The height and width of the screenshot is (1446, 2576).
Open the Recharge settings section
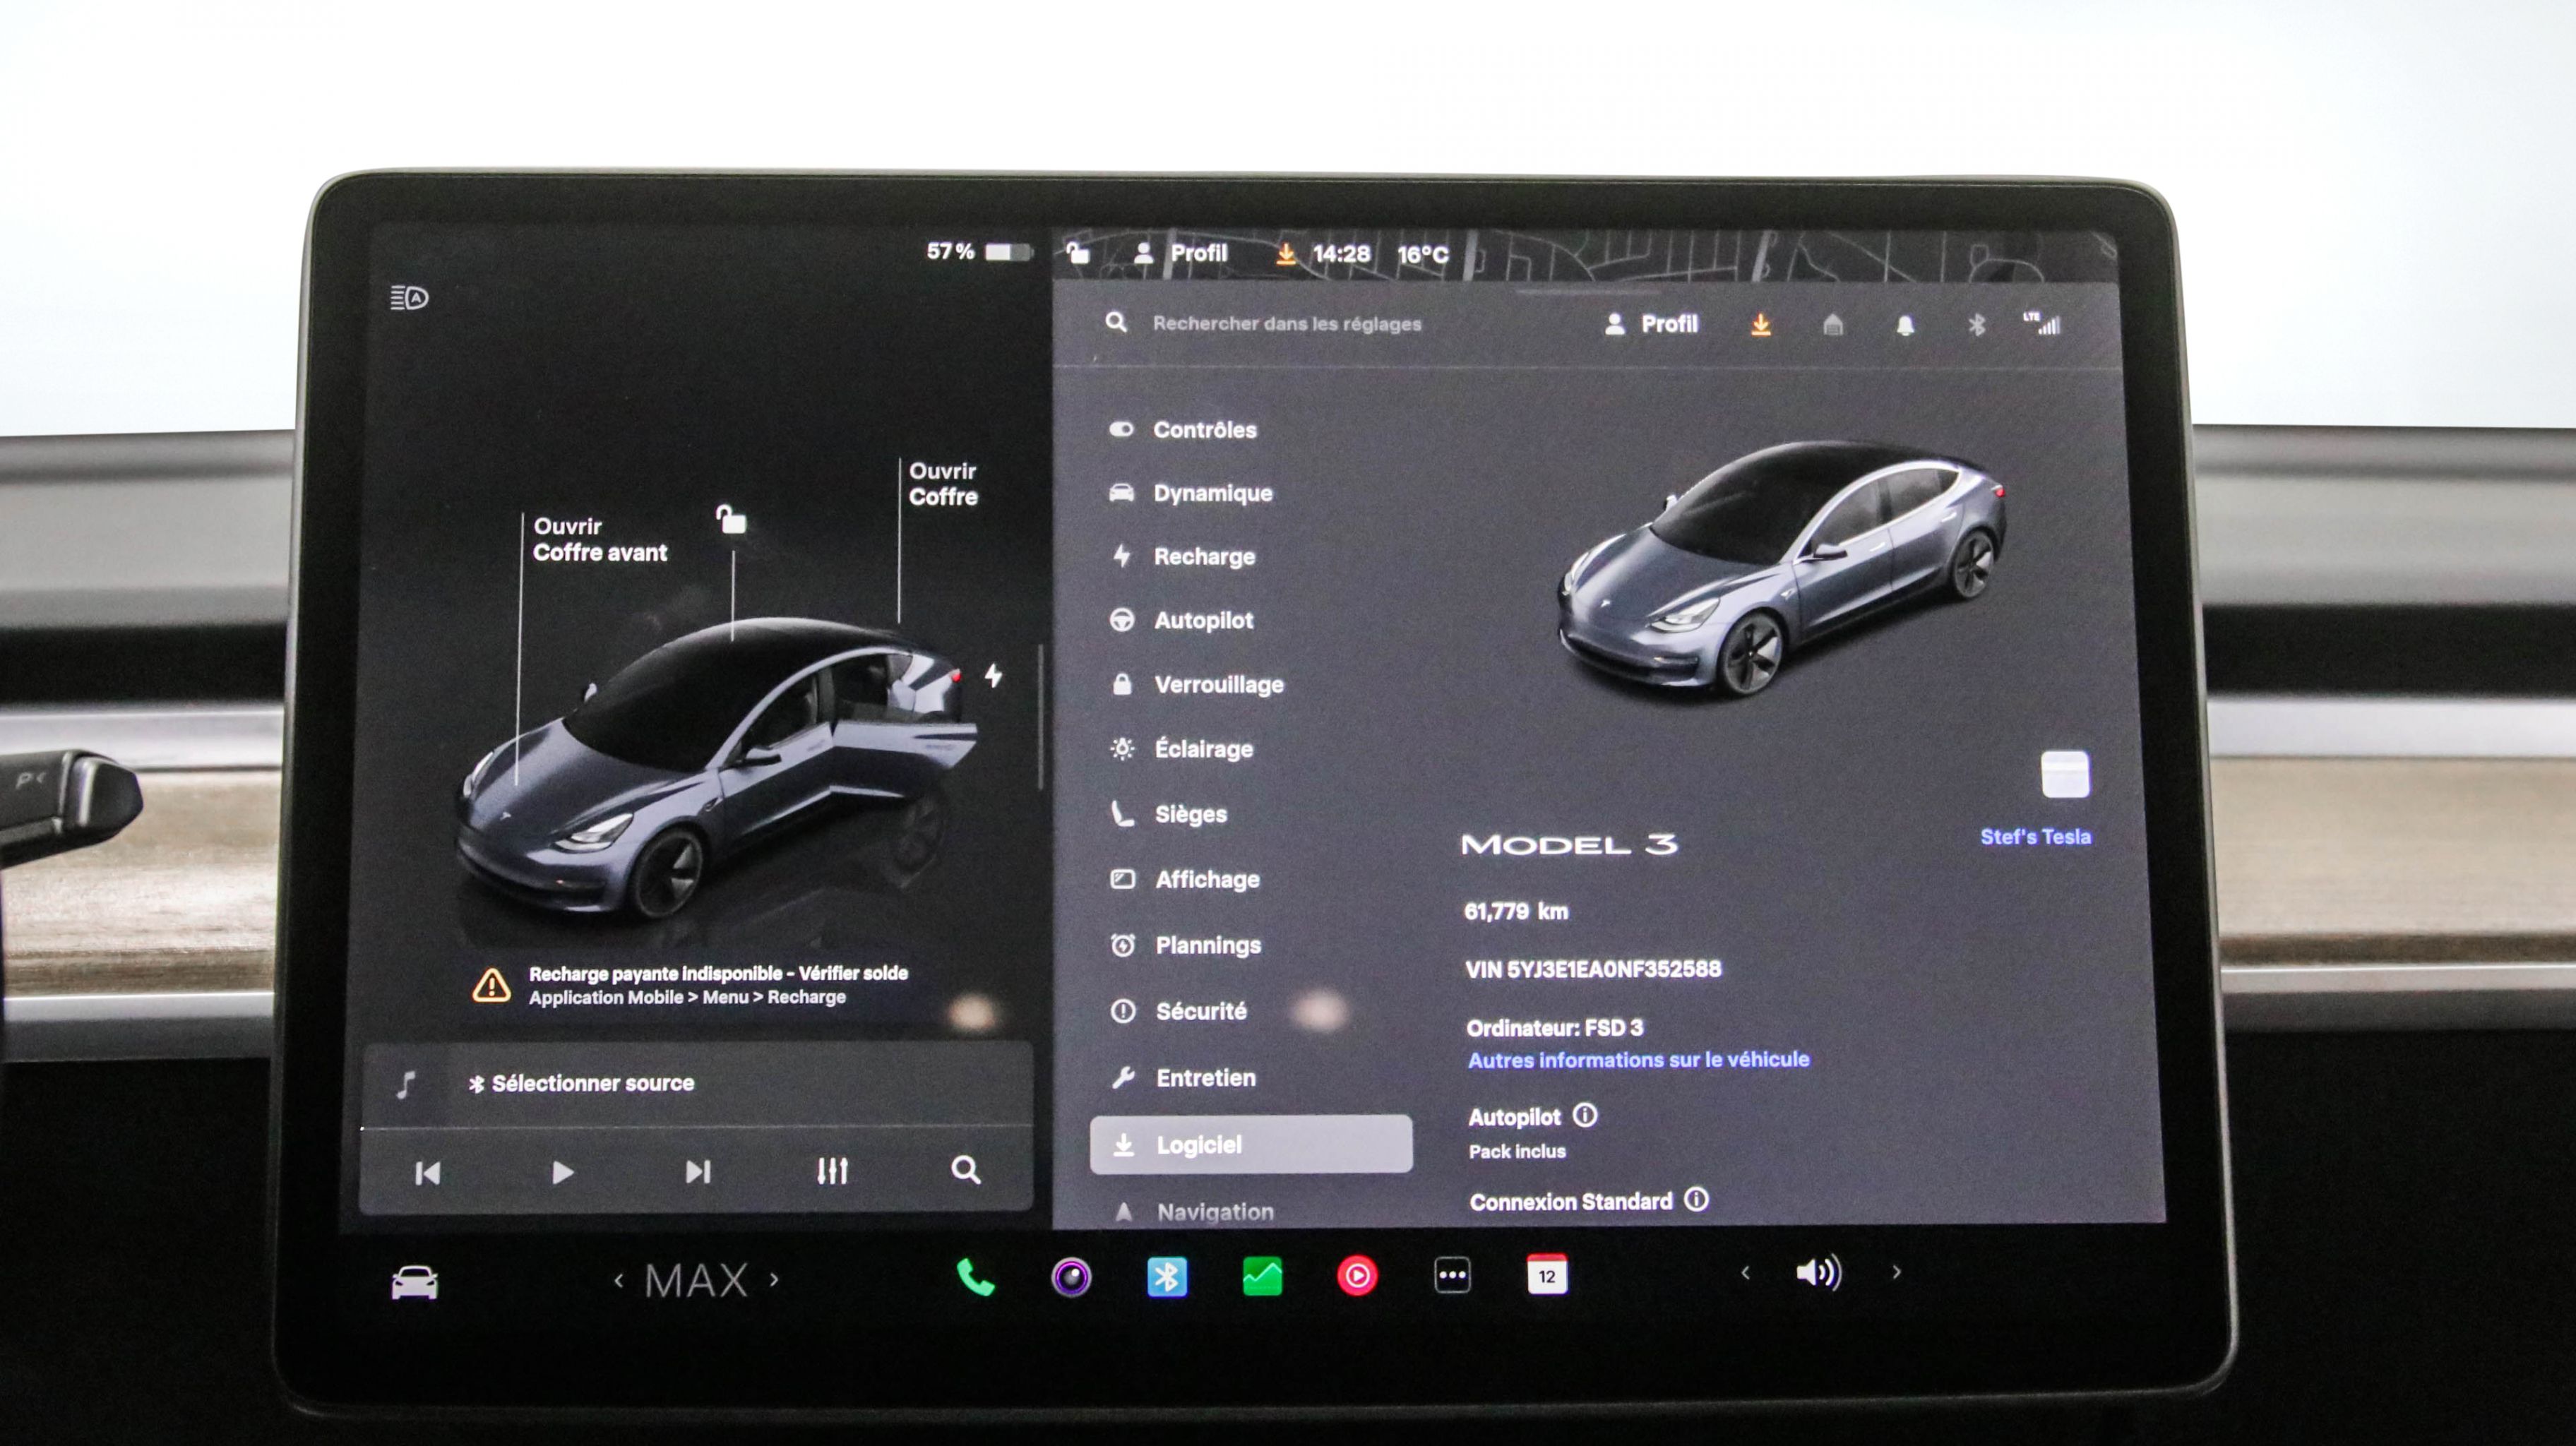tap(1203, 556)
